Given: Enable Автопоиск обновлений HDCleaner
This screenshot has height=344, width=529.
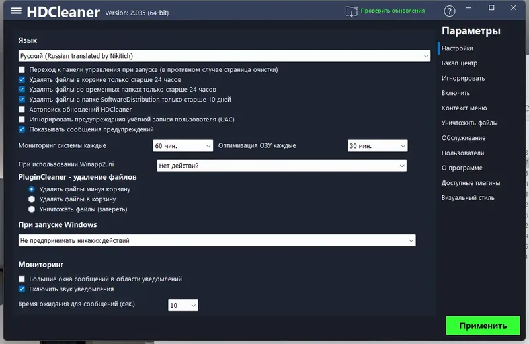Looking at the screenshot, I should tap(22, 110).
